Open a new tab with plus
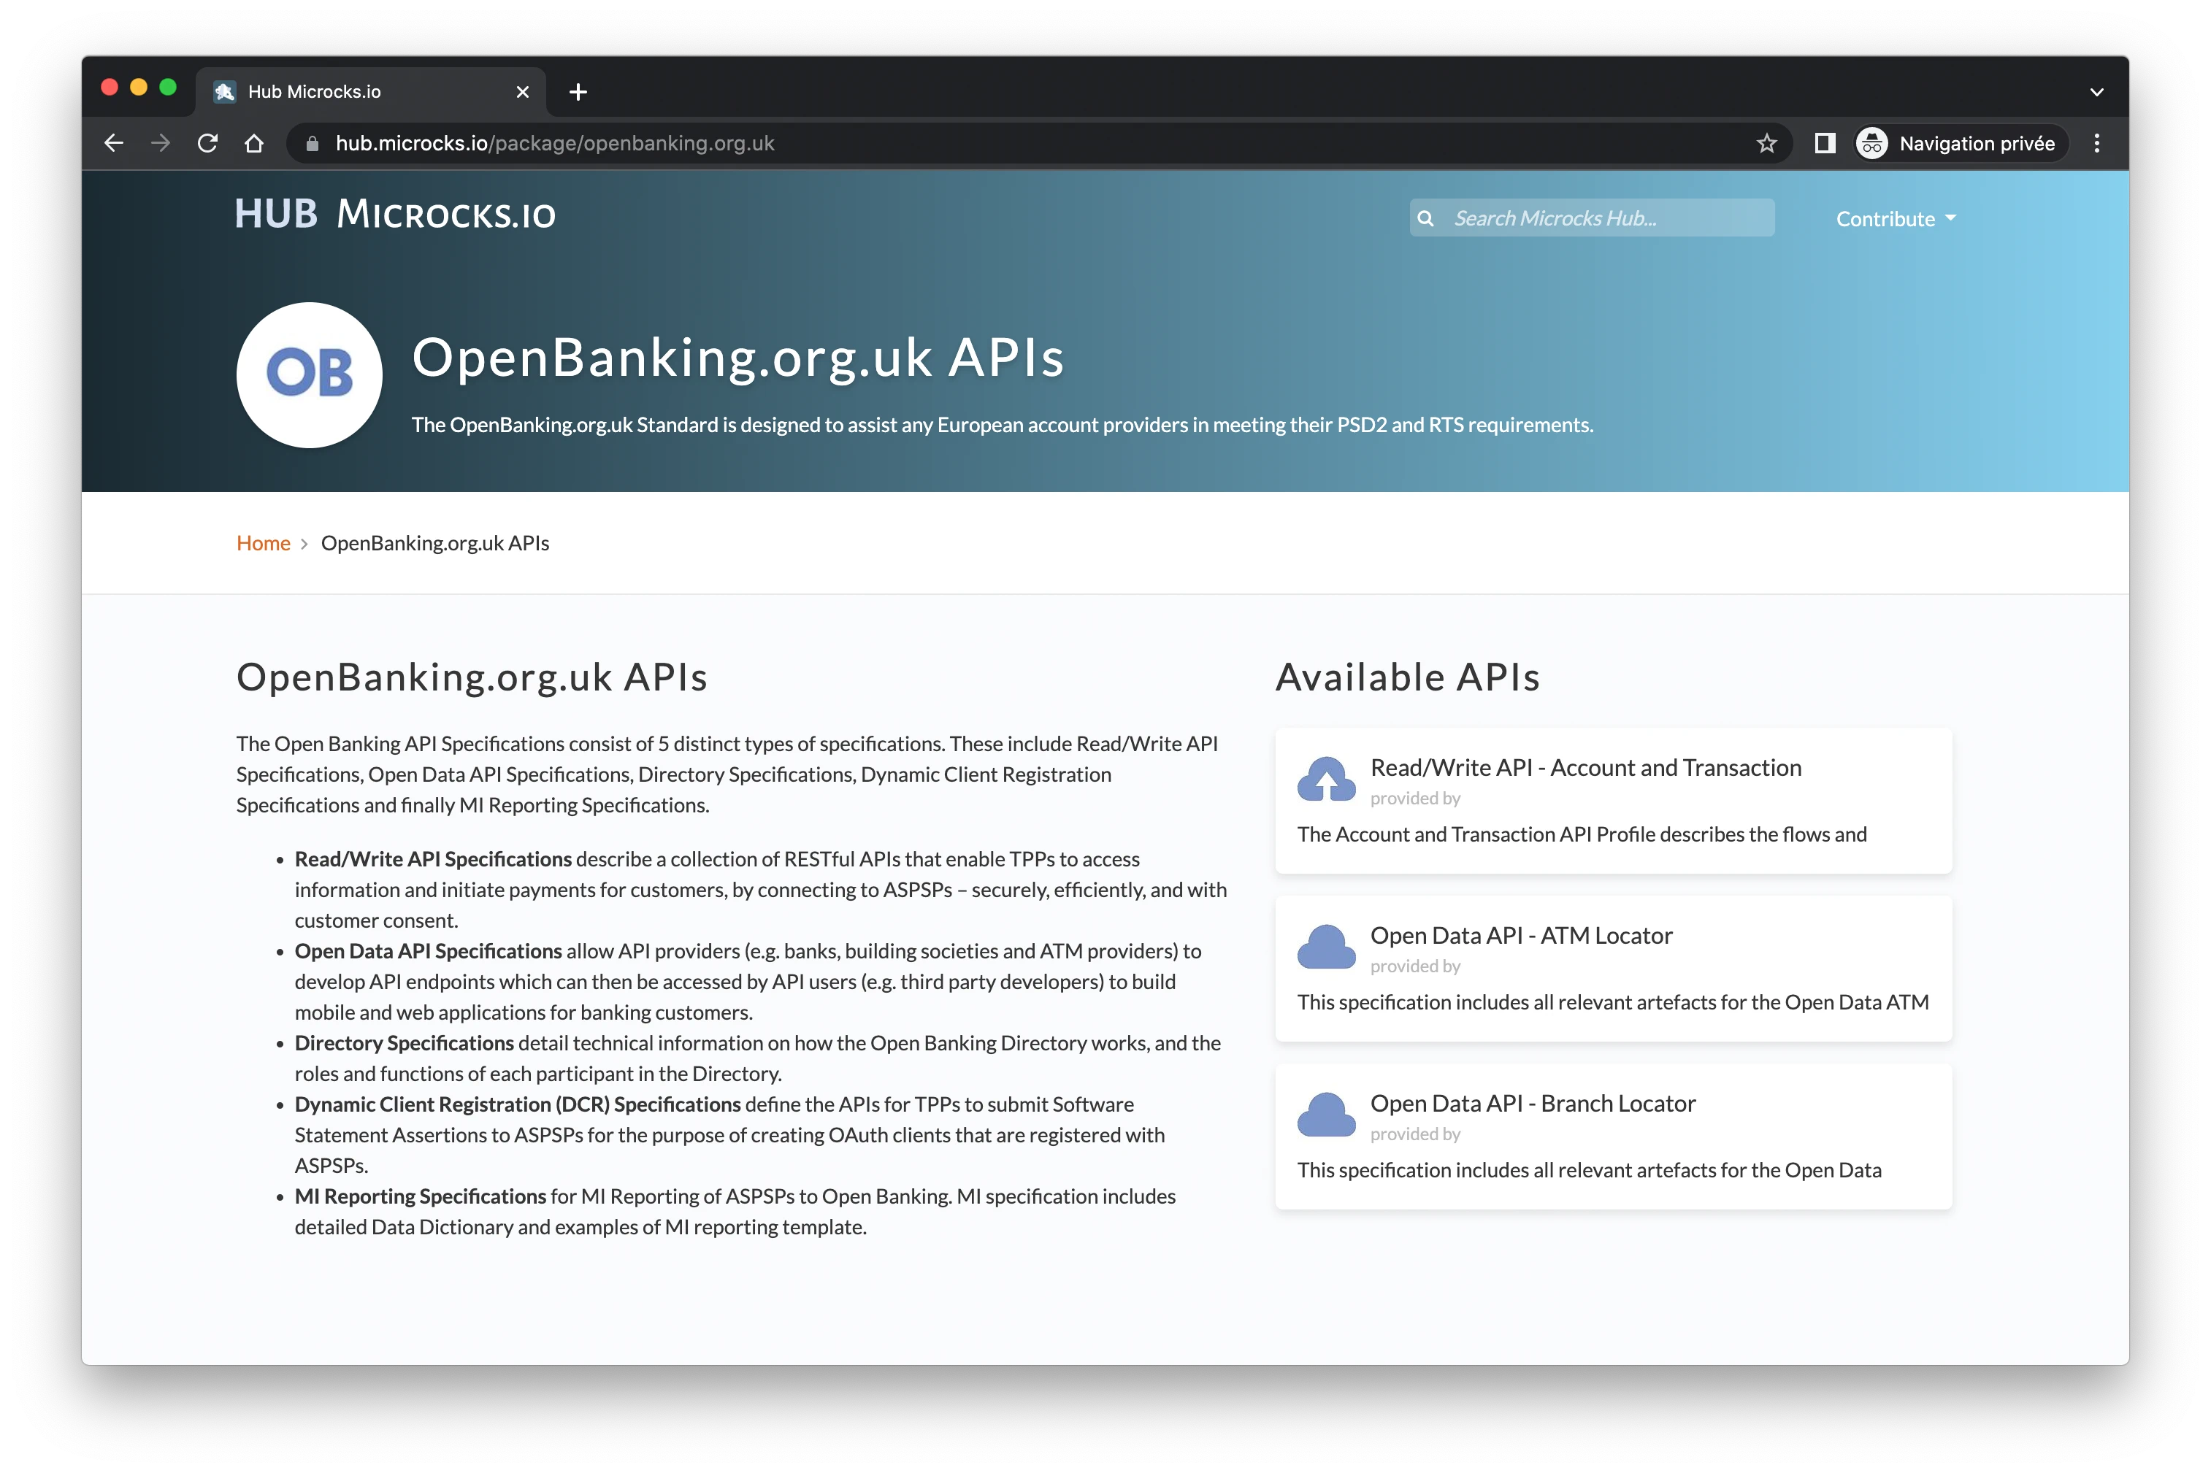Viewport: 2211px width, 1473px height. 578,92
